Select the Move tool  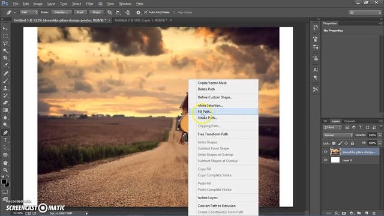tap(5, 29)
